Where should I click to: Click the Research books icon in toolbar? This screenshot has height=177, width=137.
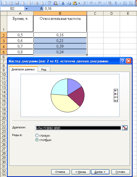coord(56,3)
